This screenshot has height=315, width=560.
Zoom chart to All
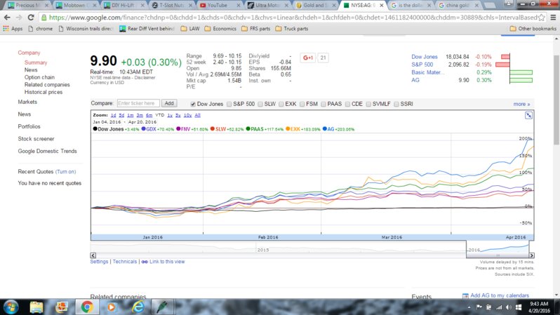tap(197, 115)
